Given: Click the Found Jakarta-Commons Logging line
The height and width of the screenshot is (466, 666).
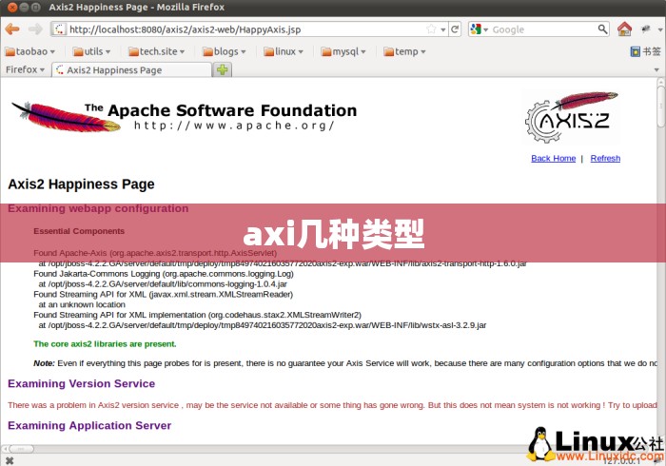Looking at the screenshot, I should [x=164, y=274].
